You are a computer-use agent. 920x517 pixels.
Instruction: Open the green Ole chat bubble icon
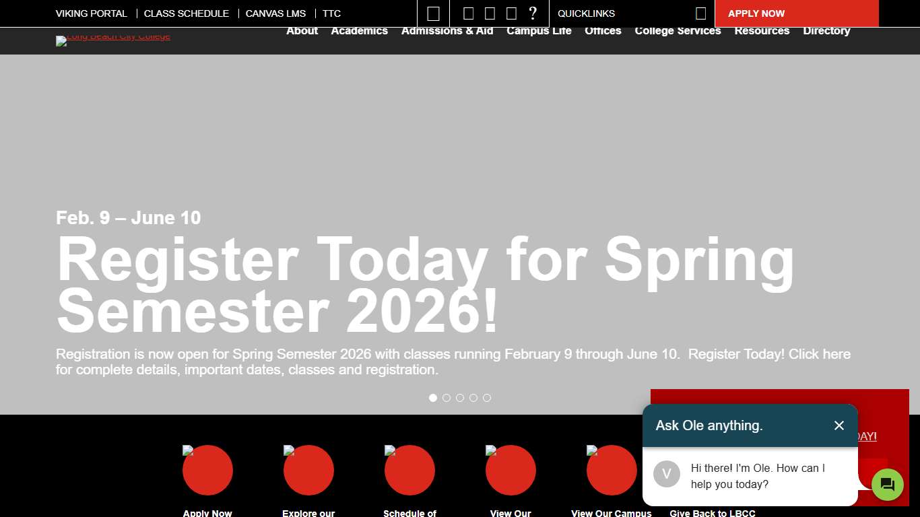(887, 484)
